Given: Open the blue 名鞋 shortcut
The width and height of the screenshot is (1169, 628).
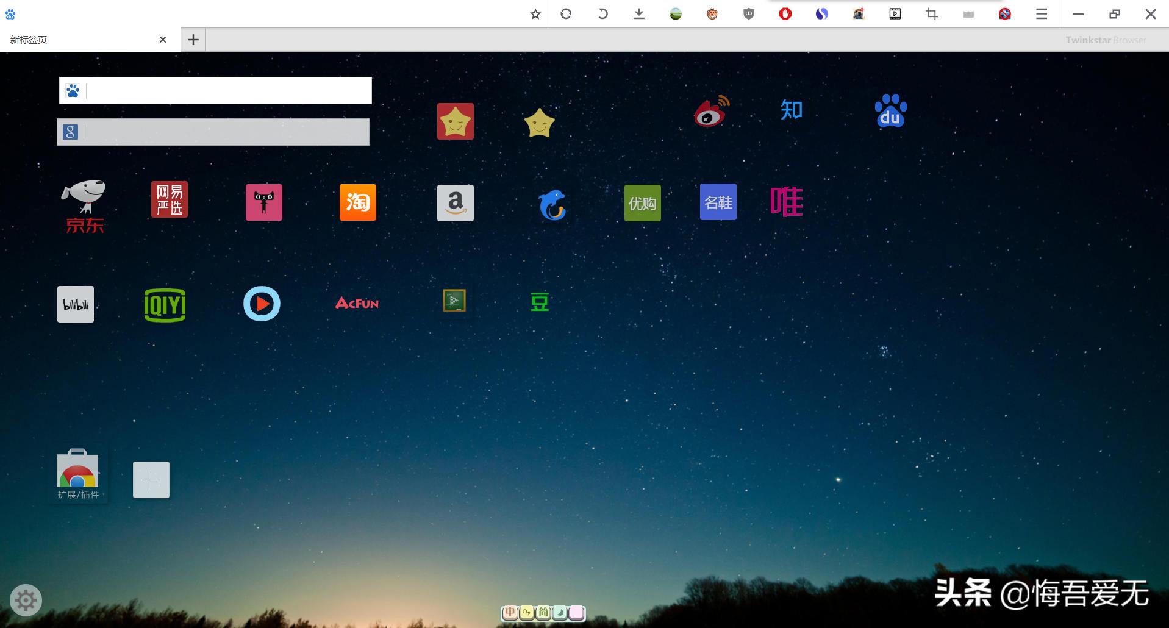Looking at the screenshot, I should [718, 202].
